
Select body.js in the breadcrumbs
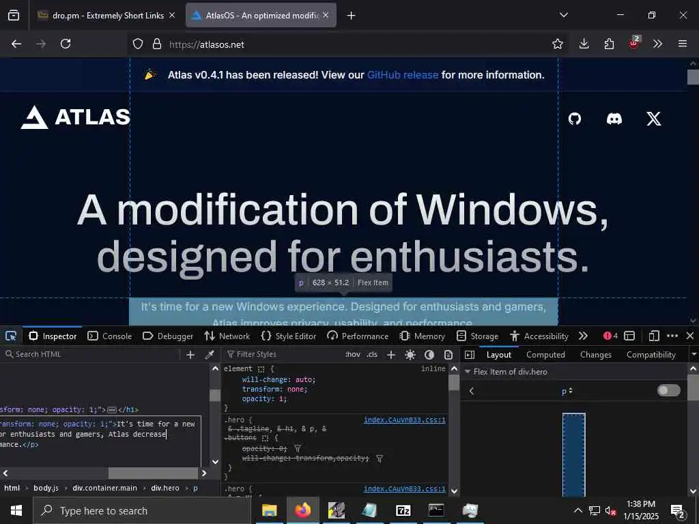coord(46,488)
